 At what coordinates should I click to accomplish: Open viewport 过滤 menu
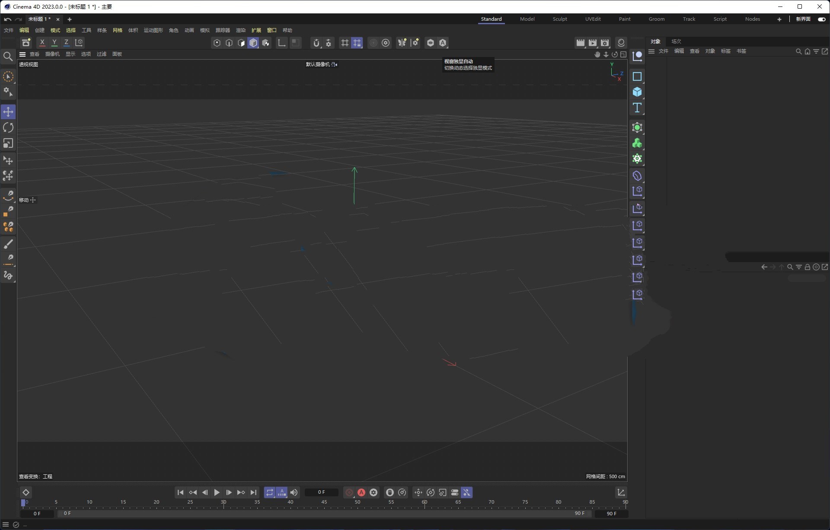pyautogui.click(x=102, y=54)
